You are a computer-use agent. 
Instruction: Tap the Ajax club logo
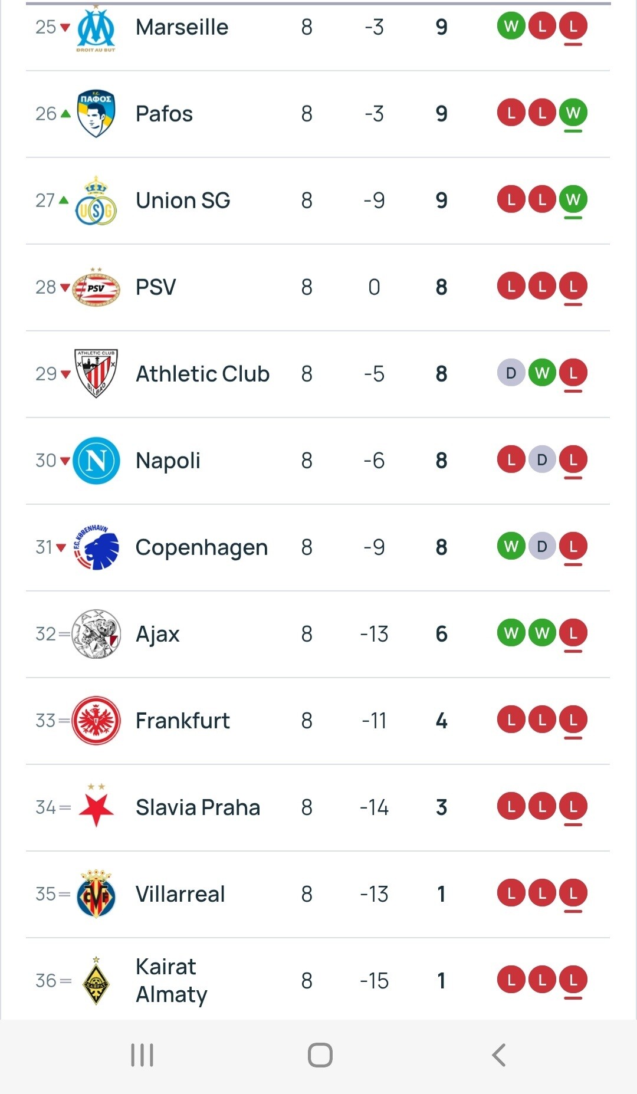click(96, 634)
